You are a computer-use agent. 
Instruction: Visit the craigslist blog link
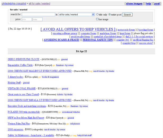tap(129, 43)
